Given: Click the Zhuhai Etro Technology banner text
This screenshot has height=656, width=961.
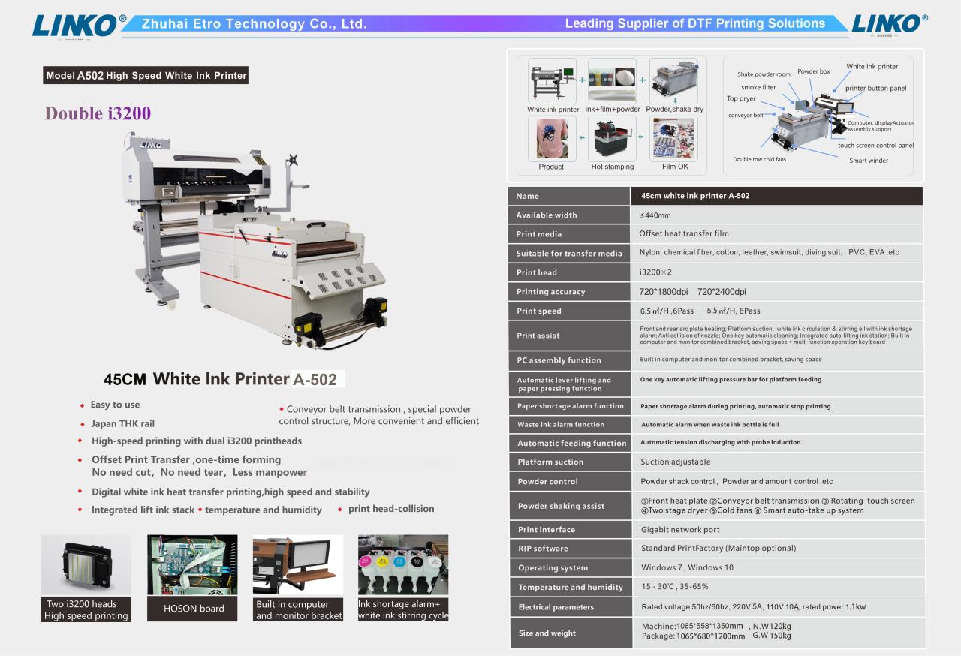Looking at the screenshot, I should pyautogui.click(x=254, y=24).
